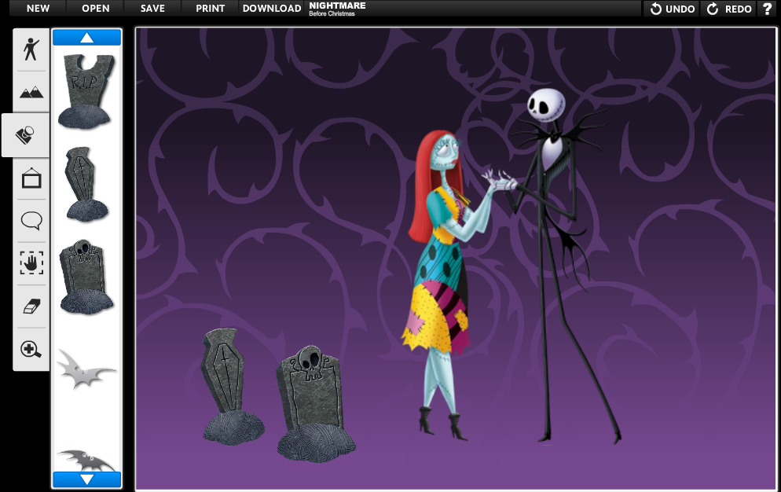Undo the last action
This screenshot has width=781, height=492.
click(x=673, y=9)
